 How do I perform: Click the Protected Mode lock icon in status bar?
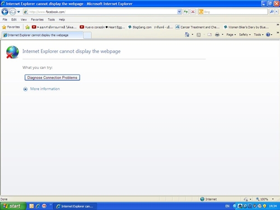(246, 199)
